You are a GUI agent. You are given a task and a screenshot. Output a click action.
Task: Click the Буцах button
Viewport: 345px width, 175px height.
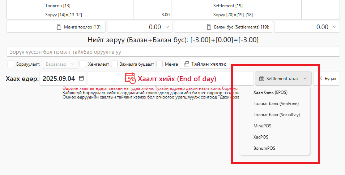[327, 78]
